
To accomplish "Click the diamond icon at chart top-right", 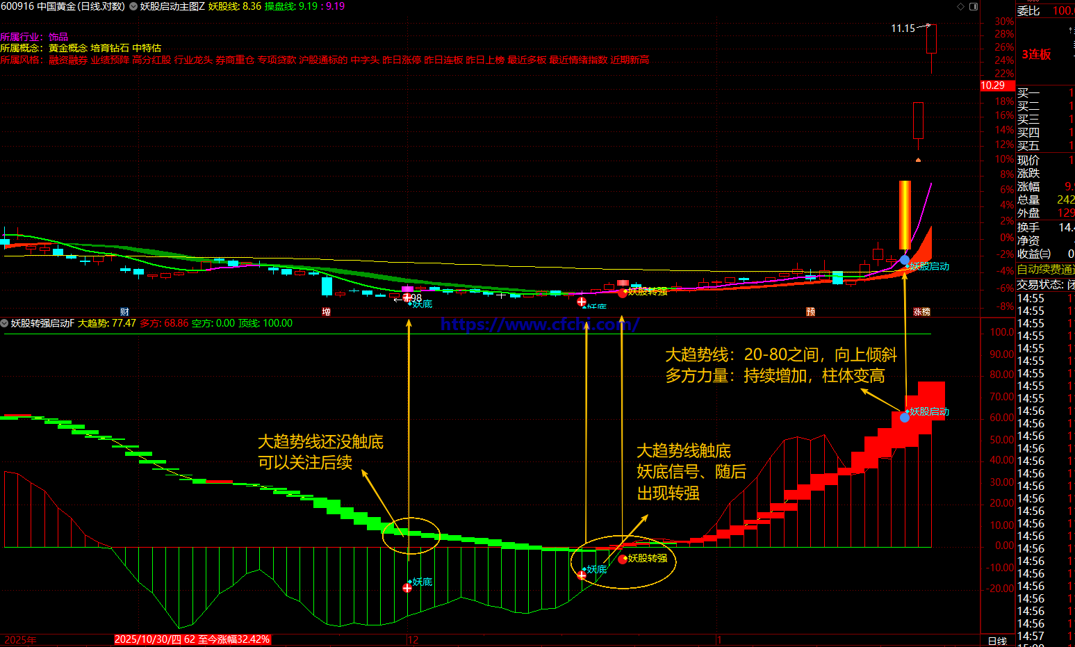I will tap(961, 6).
